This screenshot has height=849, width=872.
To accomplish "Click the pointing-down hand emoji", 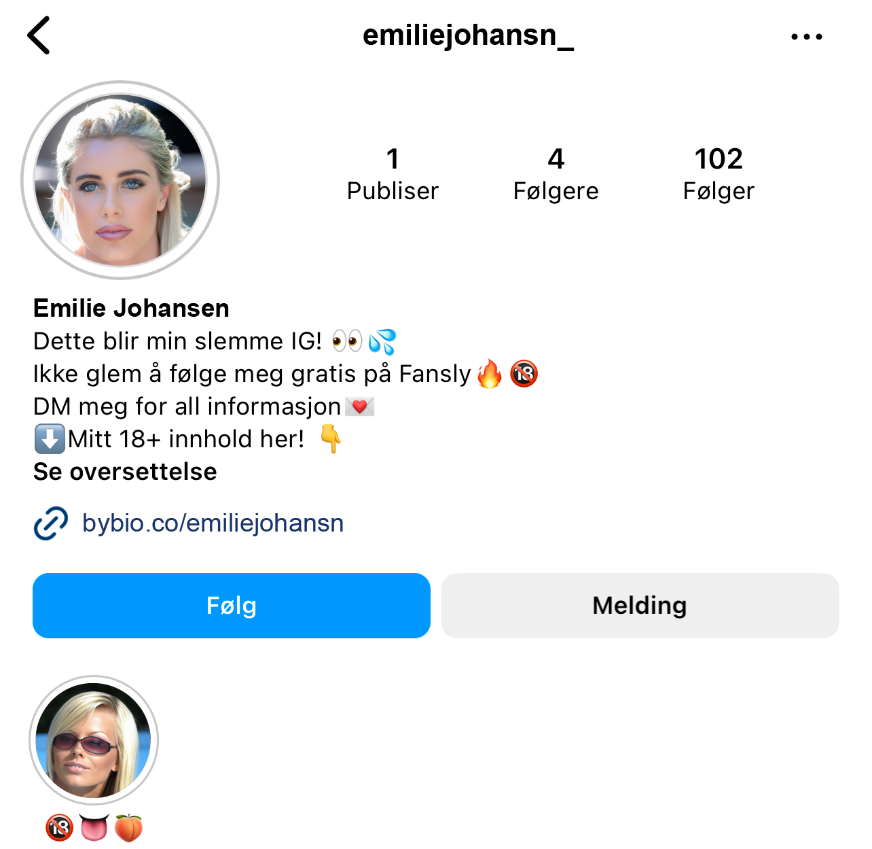I will click(x=331, y=438).
